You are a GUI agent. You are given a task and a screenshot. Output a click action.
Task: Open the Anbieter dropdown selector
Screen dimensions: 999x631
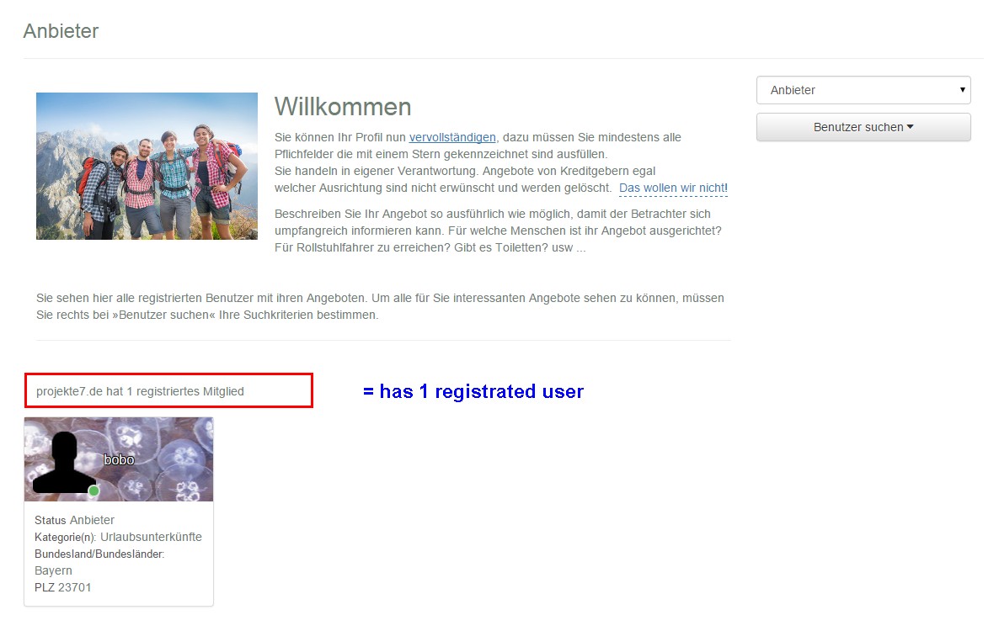pos(863,90)
